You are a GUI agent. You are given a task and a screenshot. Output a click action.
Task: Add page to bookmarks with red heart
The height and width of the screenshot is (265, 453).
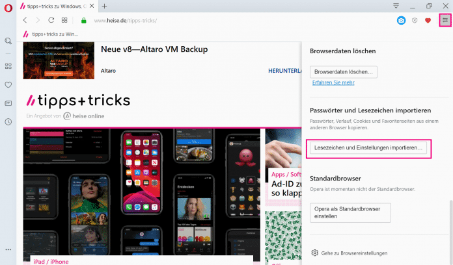point(428,20)
